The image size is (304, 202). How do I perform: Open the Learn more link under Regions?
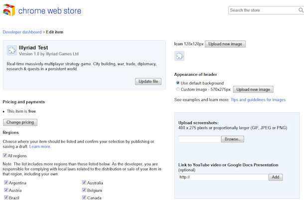[x=40, y=147]
